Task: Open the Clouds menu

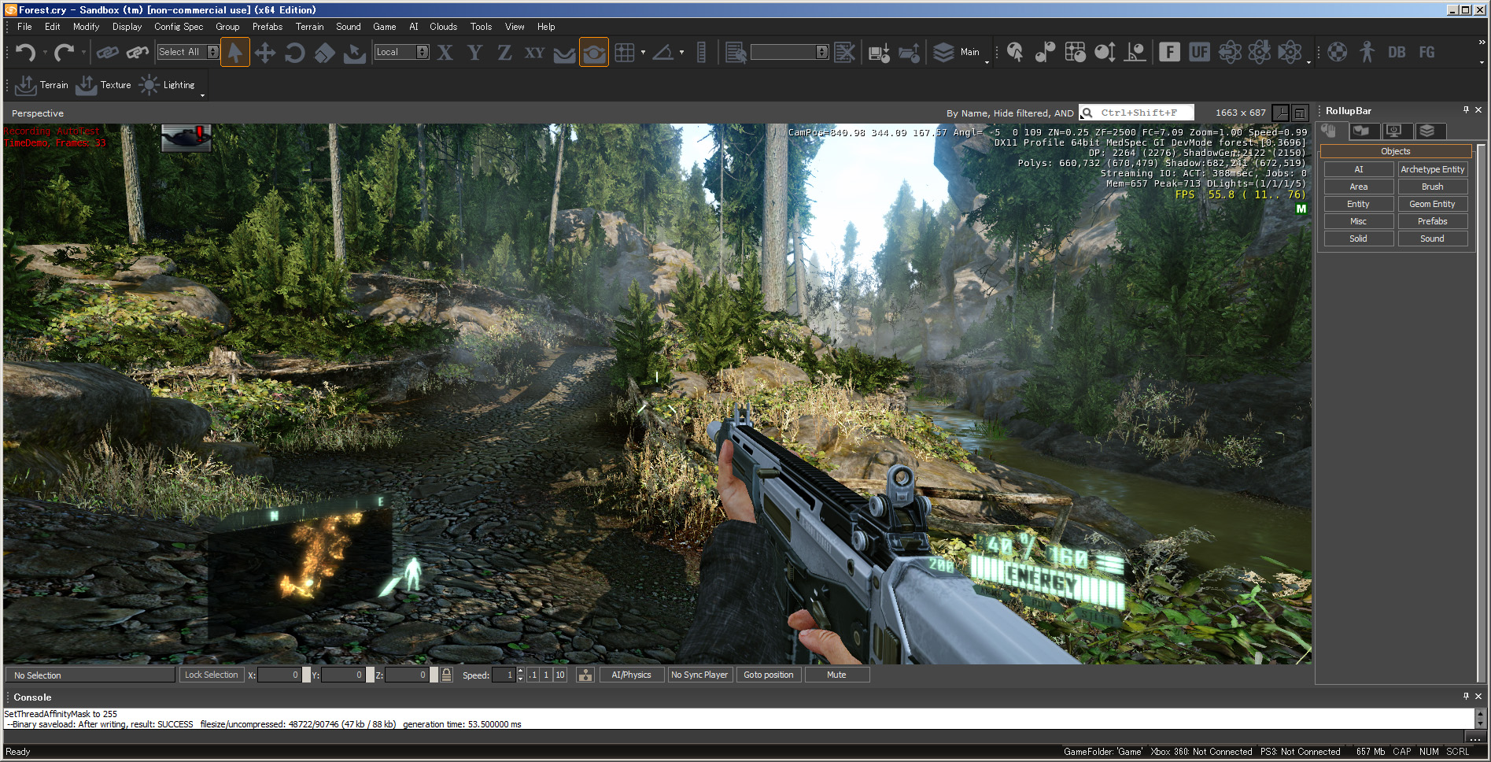Action: pyautogui.click(x=444, y=27)
